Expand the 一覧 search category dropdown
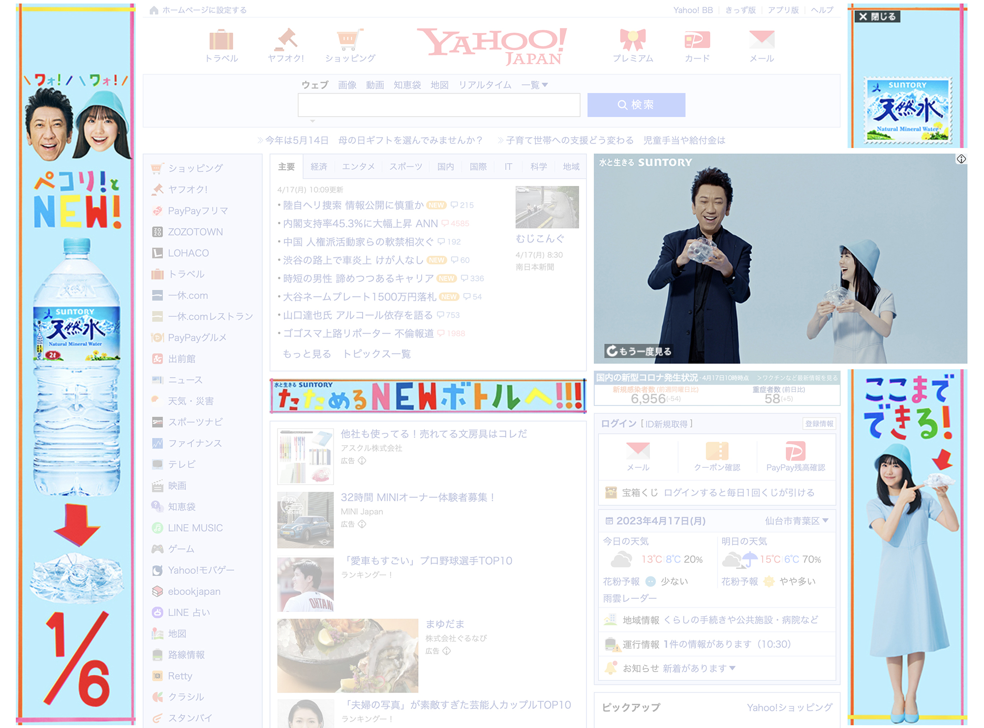The image size is (984, 728). [x=534, y=85]
